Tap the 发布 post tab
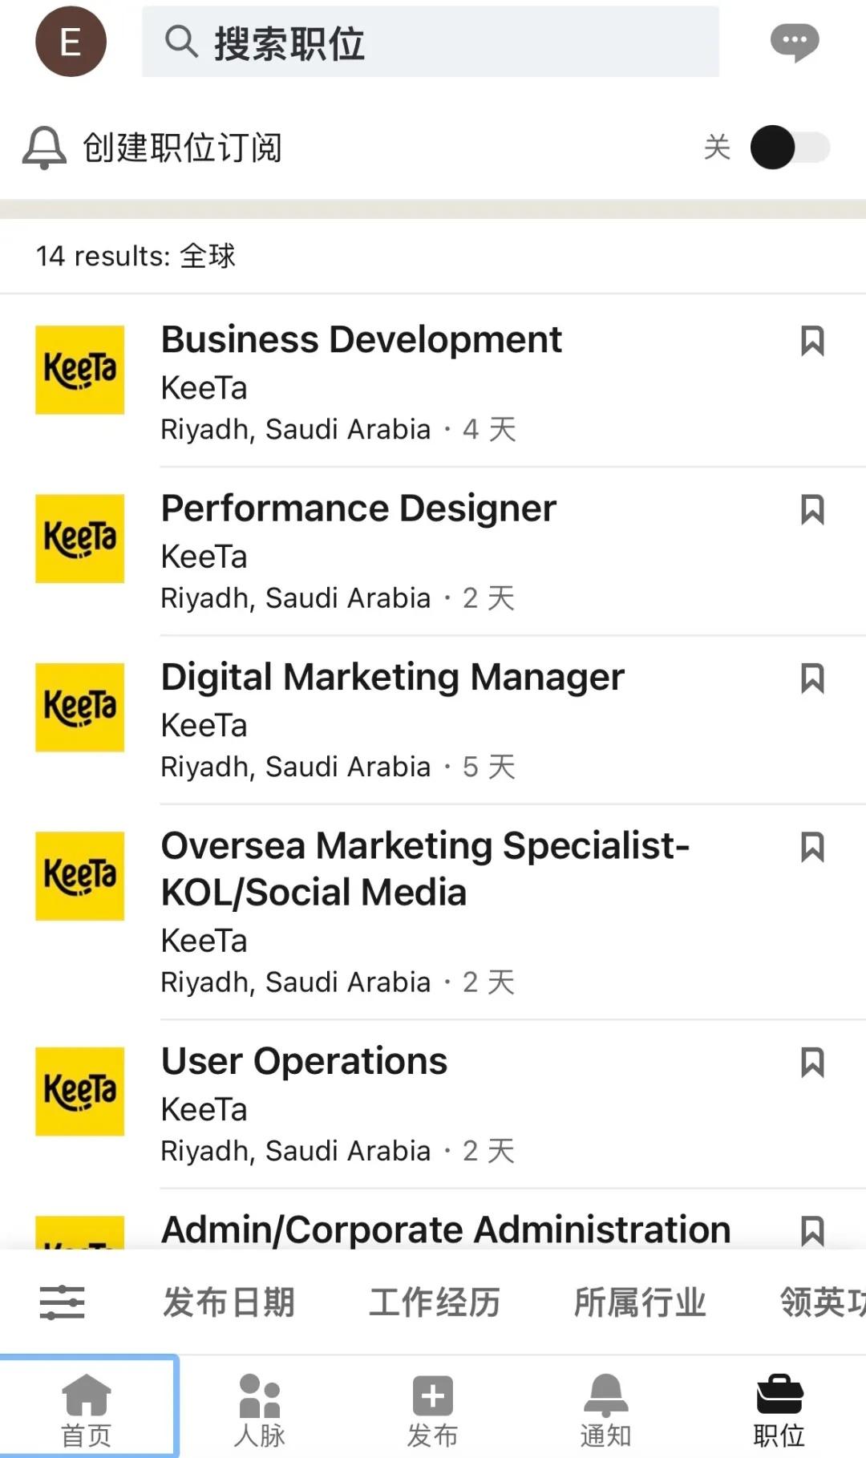The height and width of the screenshot is (1458, 866). [x=433, y=1407]
